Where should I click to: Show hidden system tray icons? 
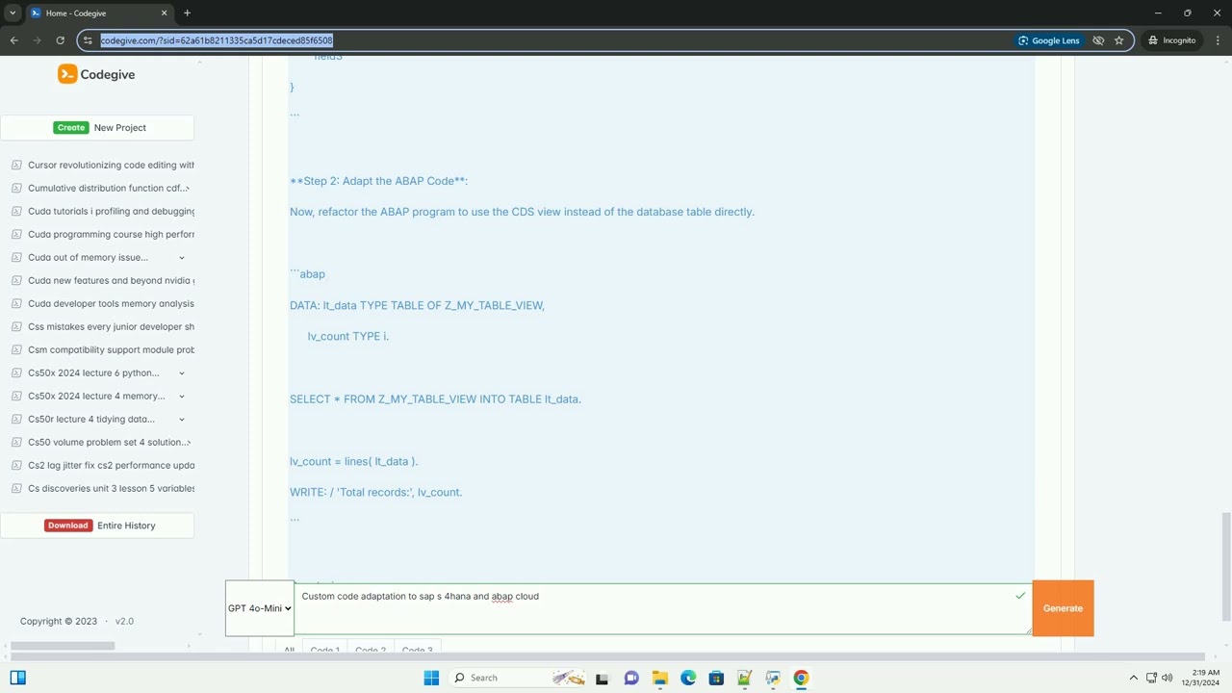1133,678
